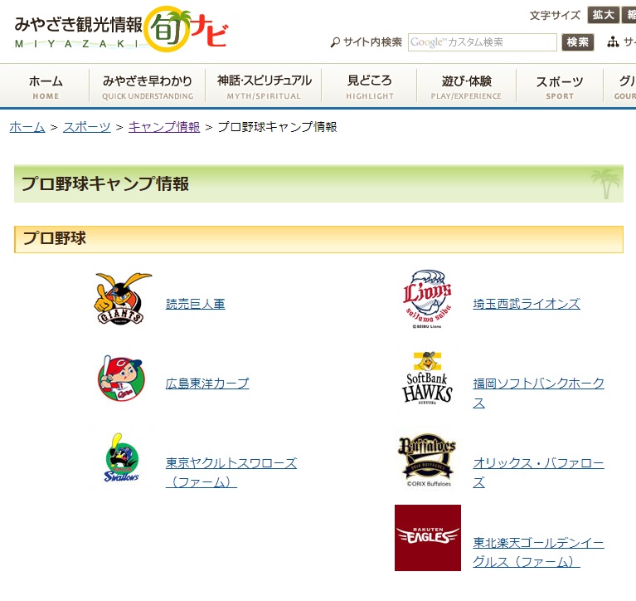
Task: Go to ホーム in the breadcrumb
Action: [x=27, y=127]
